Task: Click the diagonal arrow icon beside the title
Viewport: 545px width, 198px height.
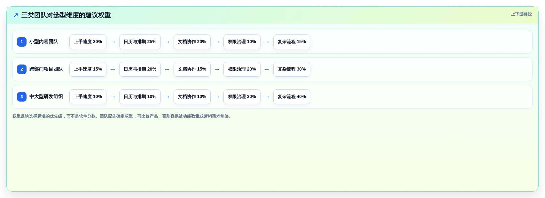Action: coord(16,15)
